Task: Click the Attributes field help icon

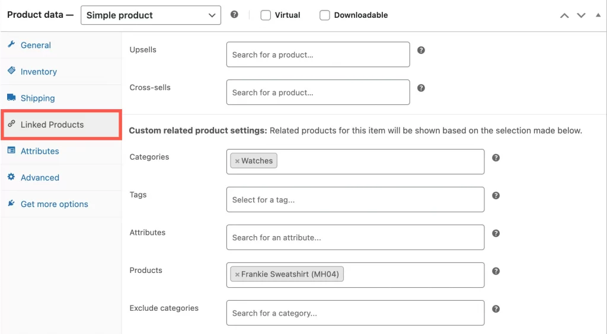Action: tap(496, 233)
